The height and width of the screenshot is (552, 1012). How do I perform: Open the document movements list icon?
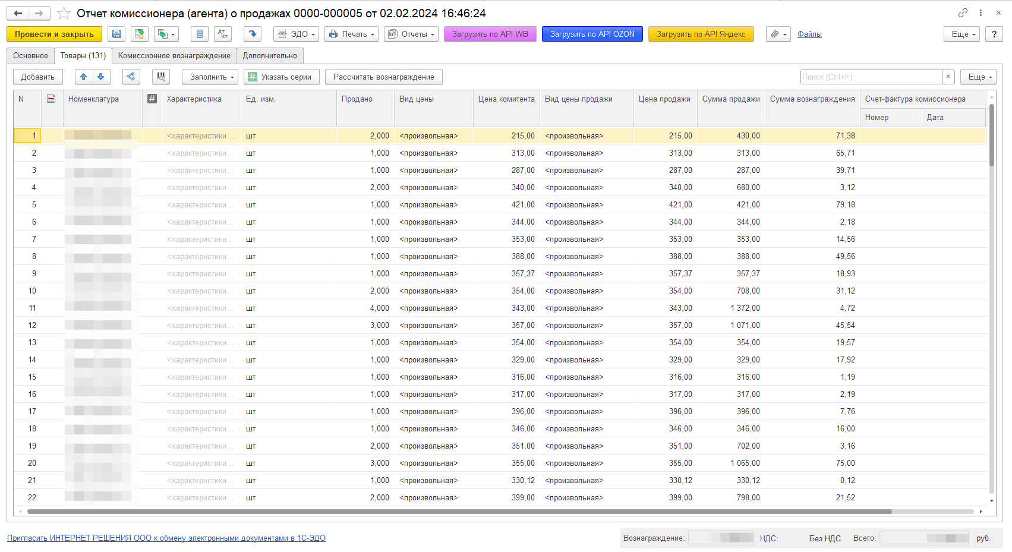pyautogui.click(x=199, y=34)
